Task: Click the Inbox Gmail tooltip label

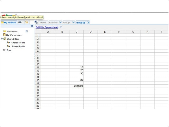Action: click(22, 17)
